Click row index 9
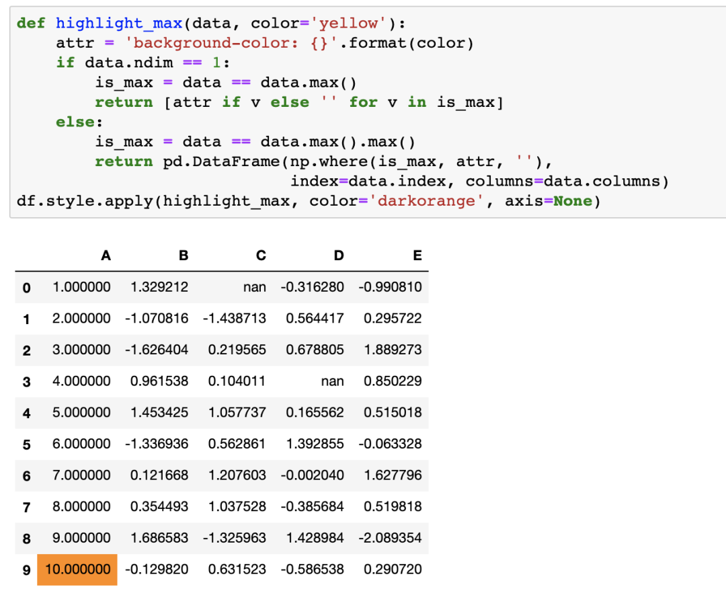Image resolution: width=726 pixels, height=589 pixels. click(x=26, y=570)
